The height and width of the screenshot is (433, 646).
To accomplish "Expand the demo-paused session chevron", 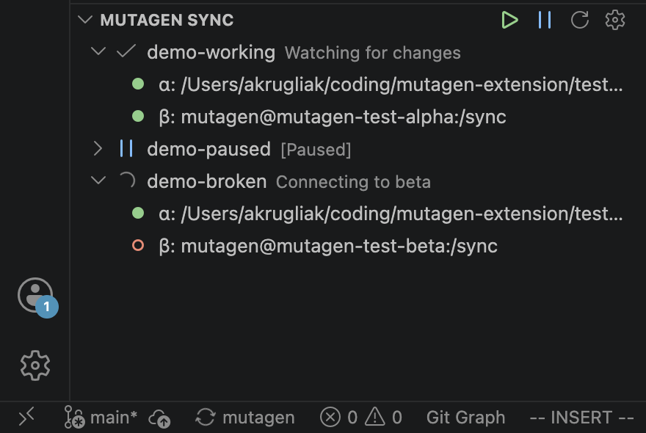I will (98, 149).
